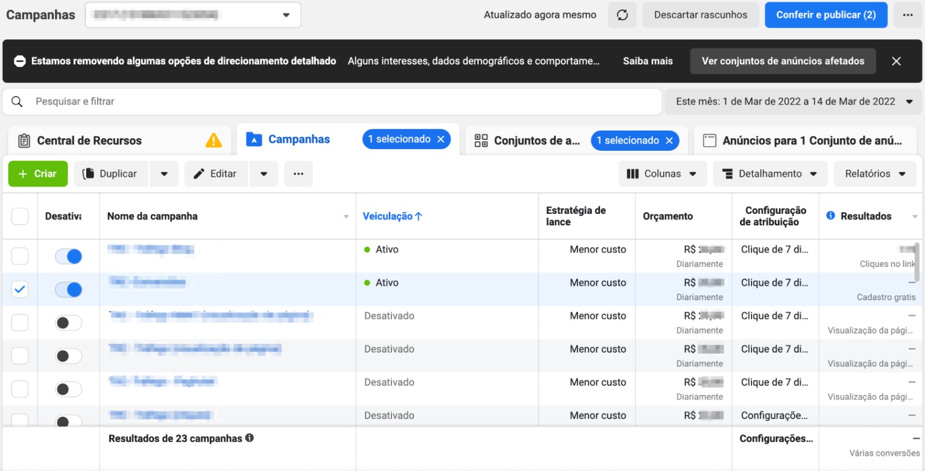The image size is (925, 471).
Task: Click the info icon next to Resultados de 23 campanhas
Action: pyautogui.click(x=250, y=438)
